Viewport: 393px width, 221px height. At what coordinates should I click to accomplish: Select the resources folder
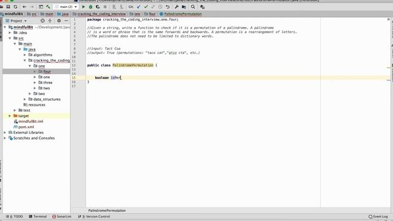coord(37,105)
